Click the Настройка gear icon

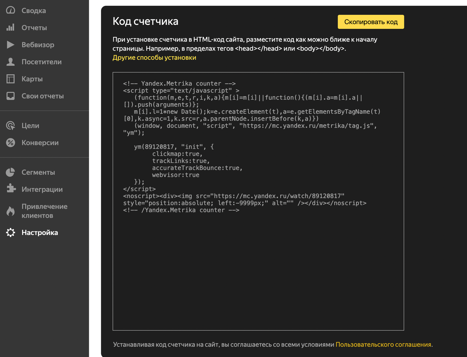11,233
